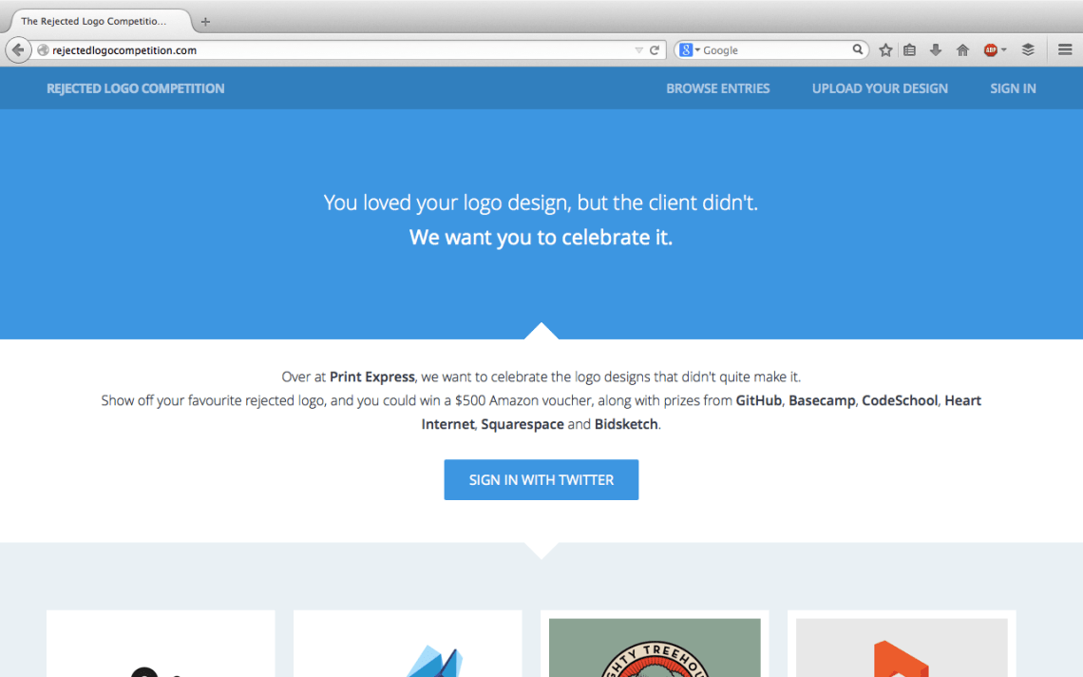Click the Adblock Plus ABP icon
Viewport: 1083px width, 677px height.
(990, 50)
